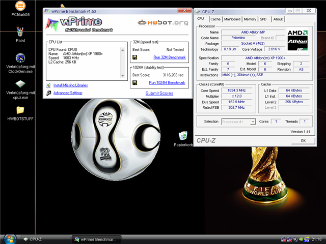The image size is (326, 244).
Task: Click the CPU-Z title bar icon
Action: click(x=197, y=12)
